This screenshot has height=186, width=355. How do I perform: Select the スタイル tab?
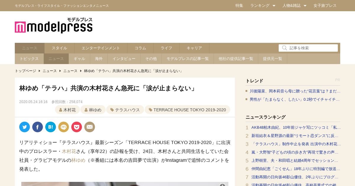point(59,48)
